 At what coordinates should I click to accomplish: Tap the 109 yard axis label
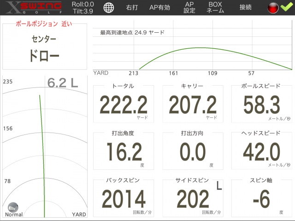(212, 73)
